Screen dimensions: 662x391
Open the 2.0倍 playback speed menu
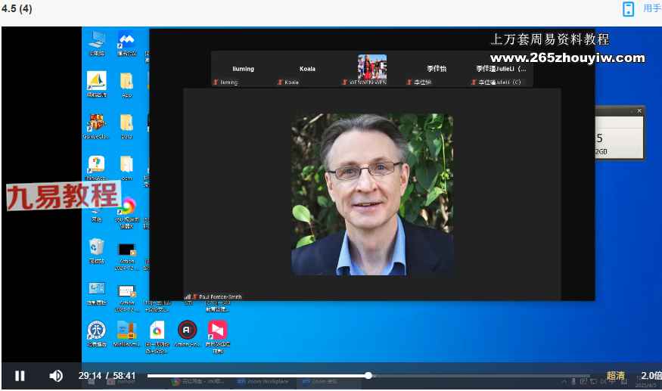pyautogui.click(x=651, y=375)
